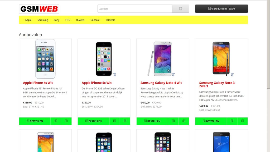Open the Apple category menu
This screenshot has width=270, height=152.
click(x=28, y=20)
